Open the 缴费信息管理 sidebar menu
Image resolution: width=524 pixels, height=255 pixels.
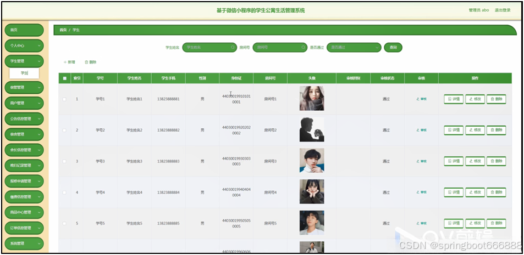click(24, 197)
